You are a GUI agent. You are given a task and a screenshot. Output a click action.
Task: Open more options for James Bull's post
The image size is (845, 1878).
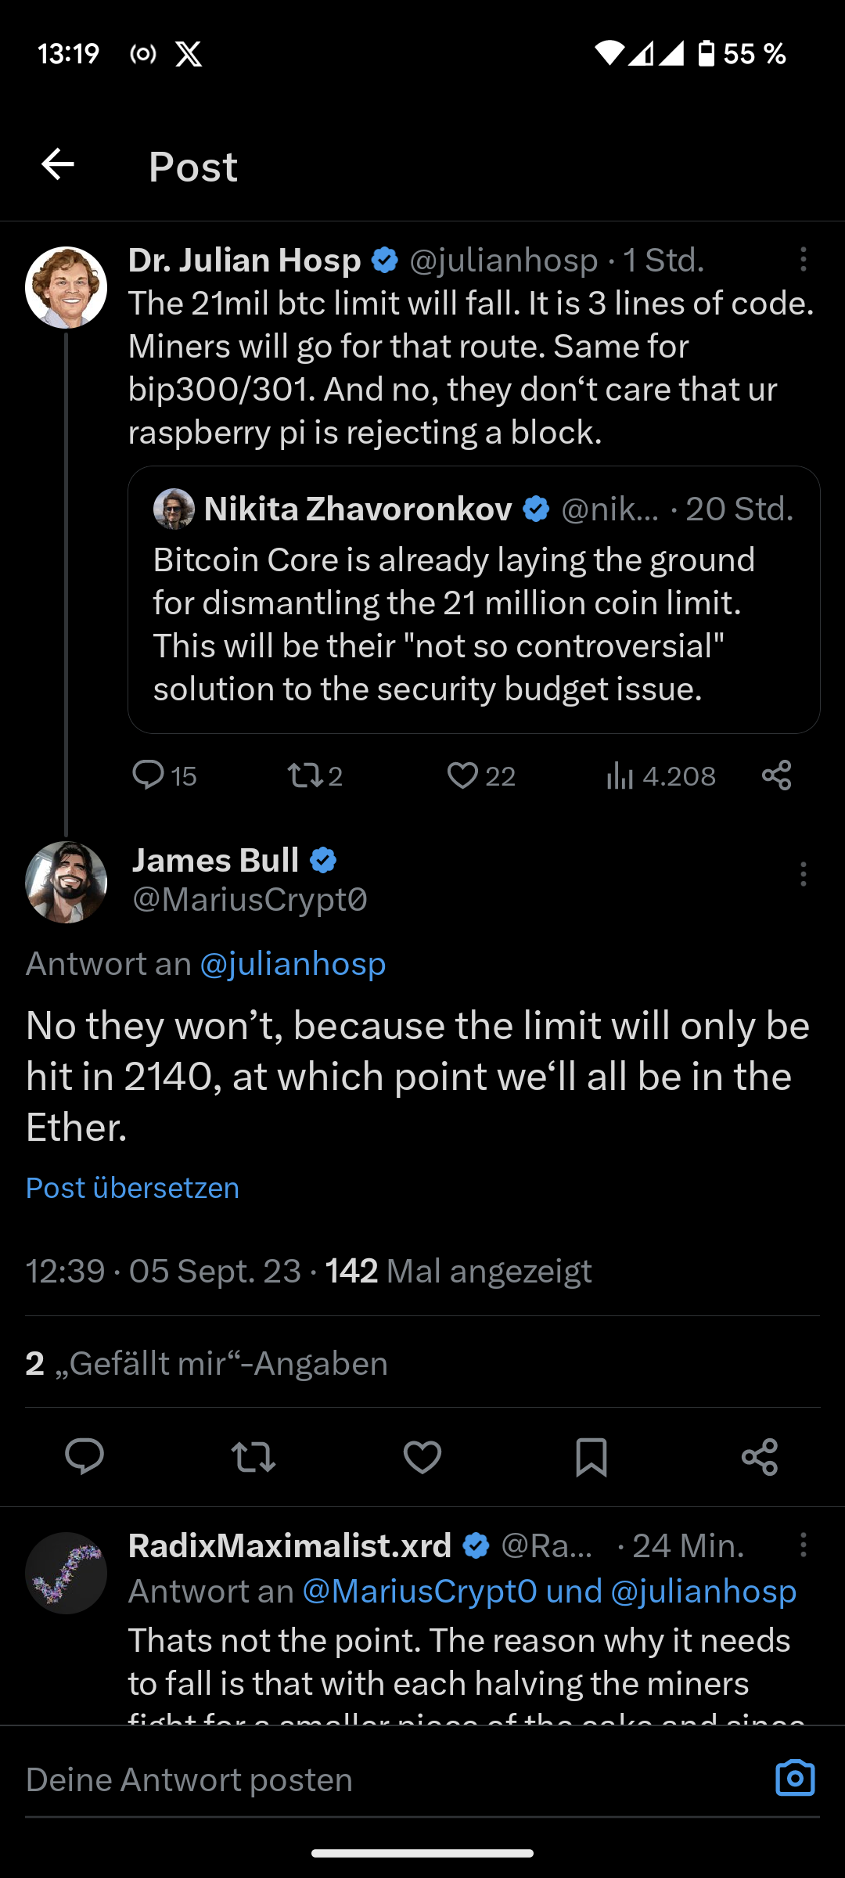803,874
